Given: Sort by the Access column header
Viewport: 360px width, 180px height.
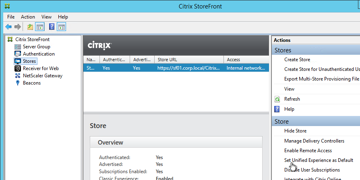Looking at the screenshot, I should pyautogui.click(x=246, y=60).
